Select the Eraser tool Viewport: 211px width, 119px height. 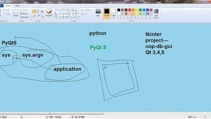[x=34, y=16]
